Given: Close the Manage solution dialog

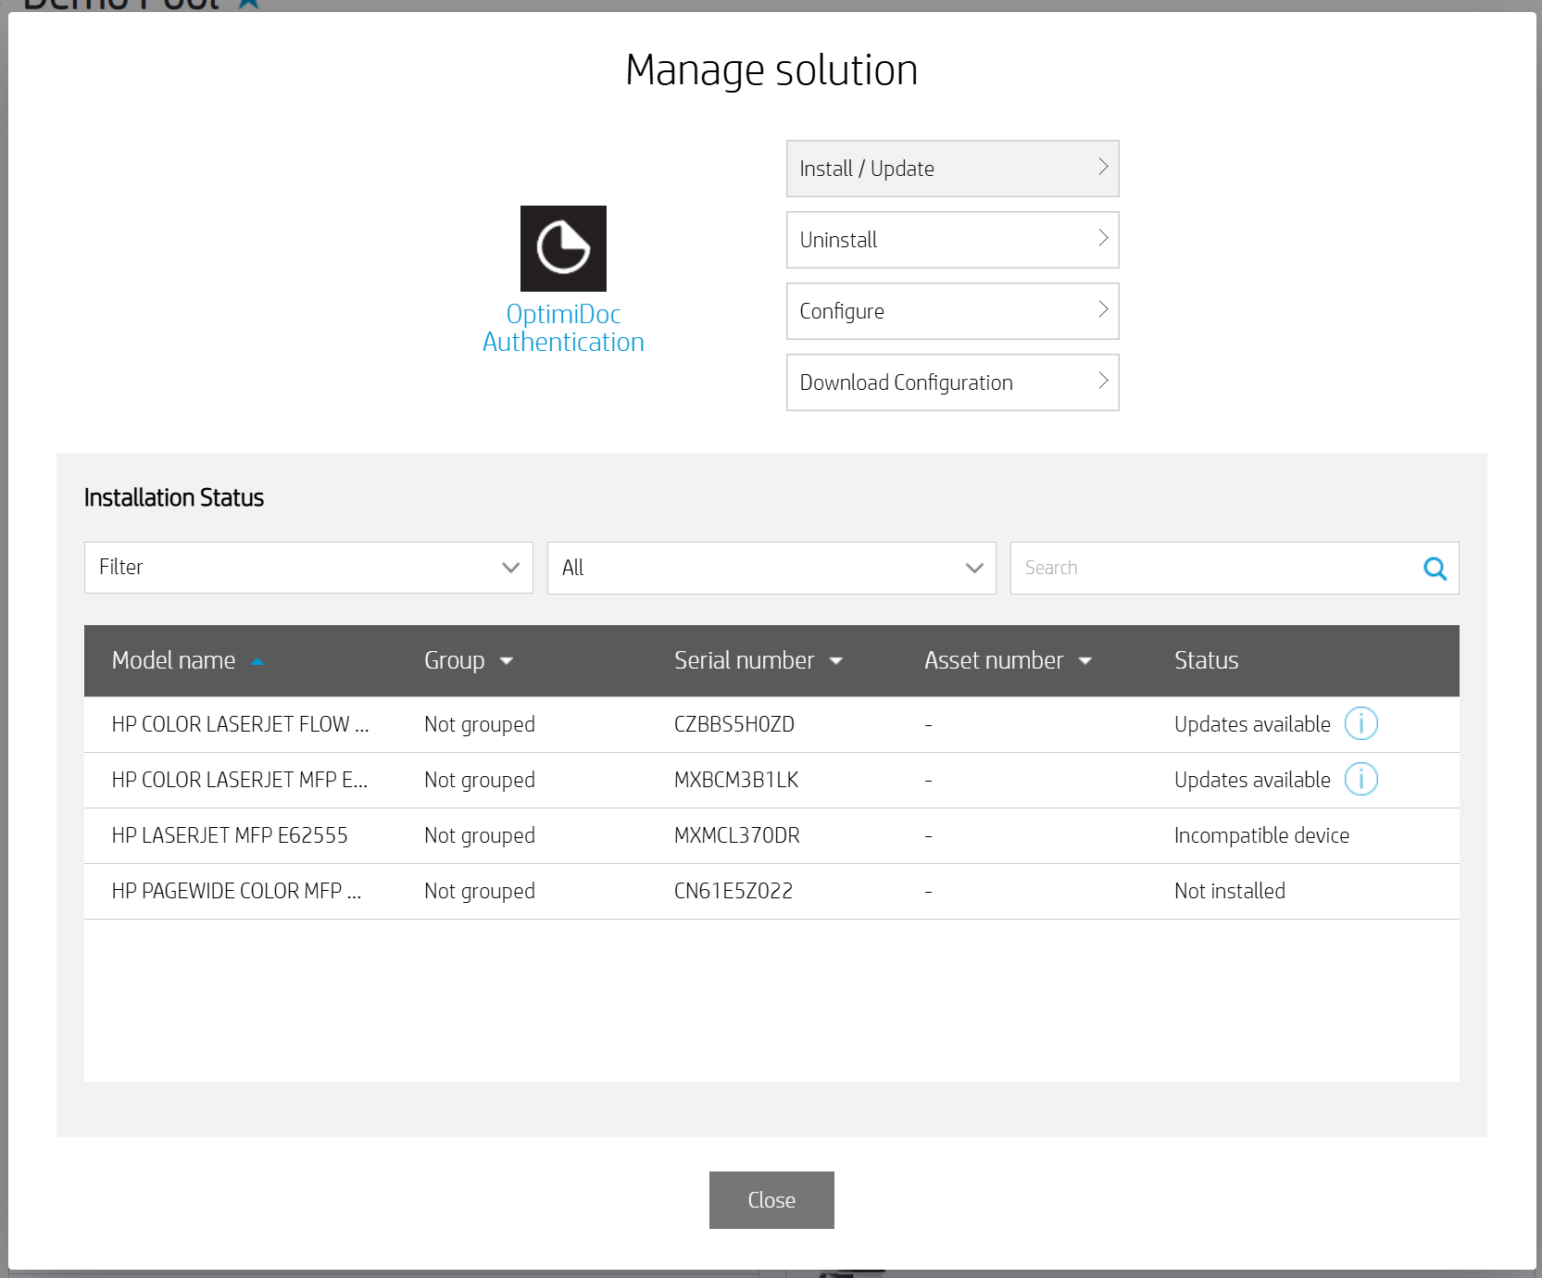Looking at the screenshot, I should pos(771,1200).
